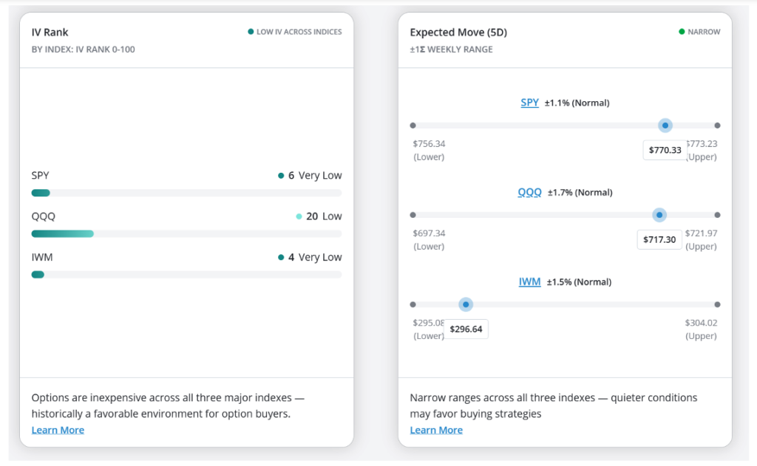Image resolution: width=757 pixels, height=466 pixels.
Task: Click the $756.34 lower bound value
Action: click(x=430, y=144)
